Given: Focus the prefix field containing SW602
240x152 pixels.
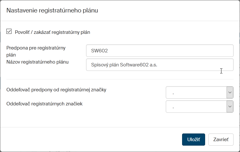Looking at the screenshot, I should [x=160, y=50].
